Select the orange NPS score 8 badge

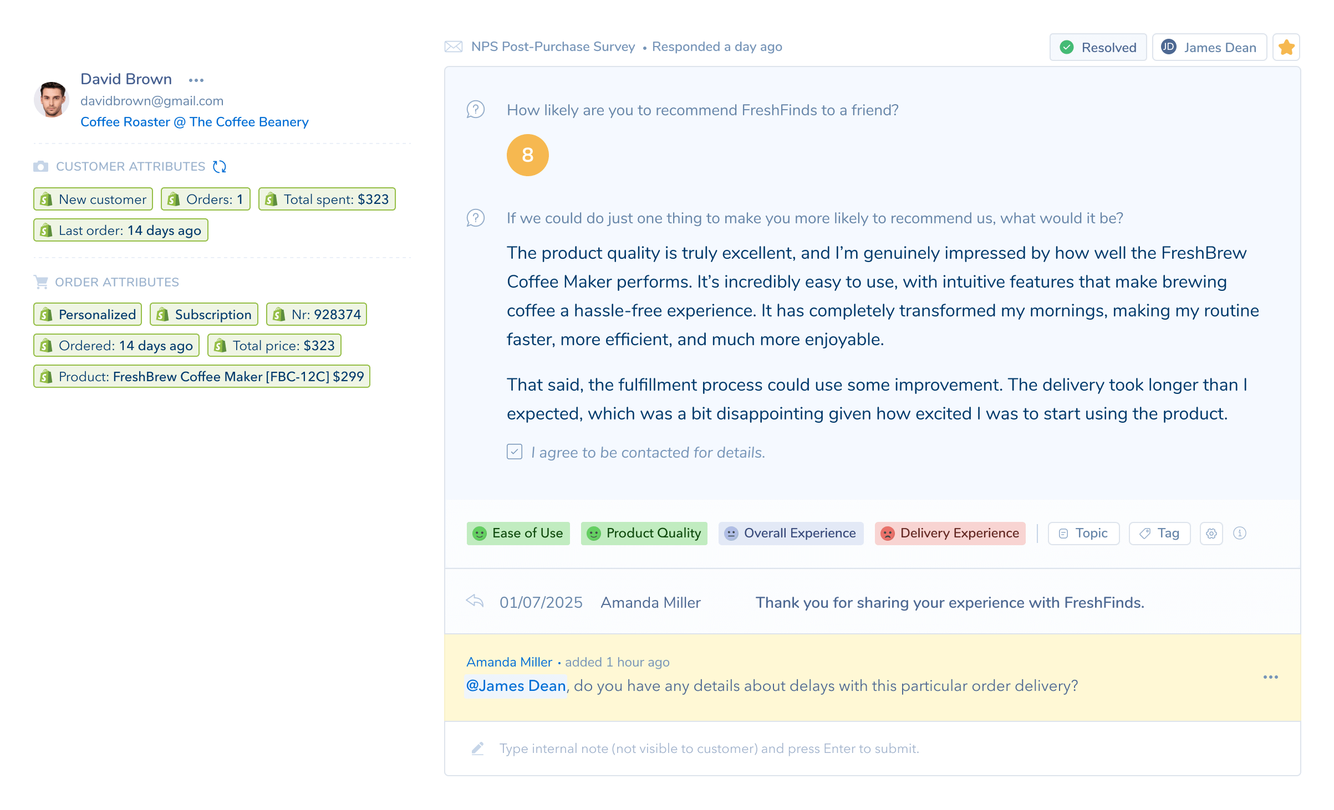click(x=527, y=155)
